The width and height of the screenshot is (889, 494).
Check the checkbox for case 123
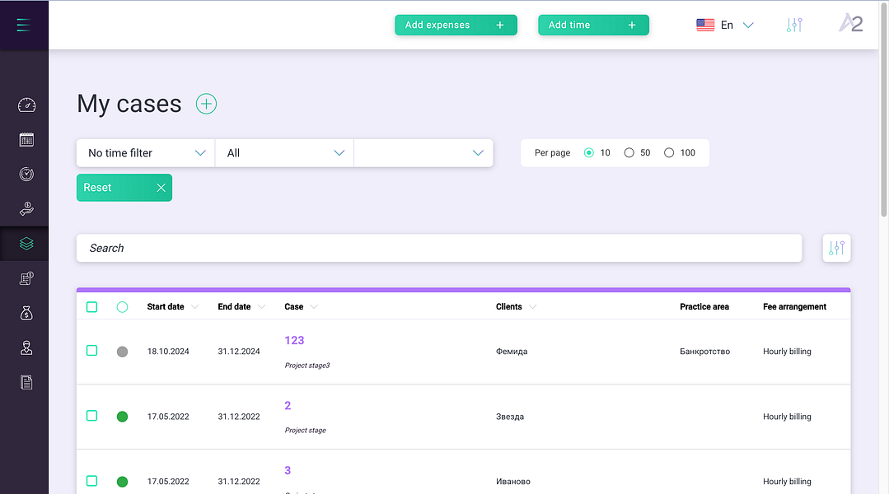click(x=91, y=351)
